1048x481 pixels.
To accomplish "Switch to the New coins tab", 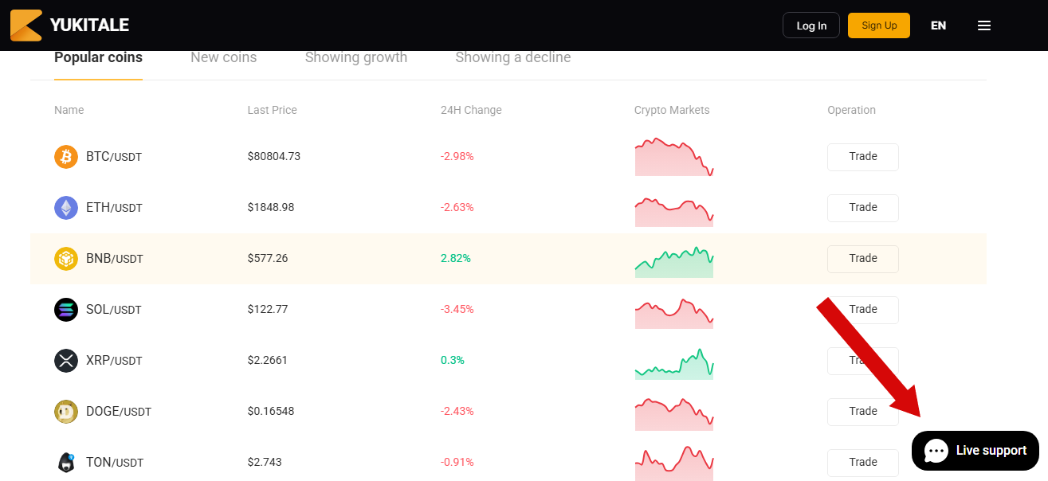I will 223,57.
